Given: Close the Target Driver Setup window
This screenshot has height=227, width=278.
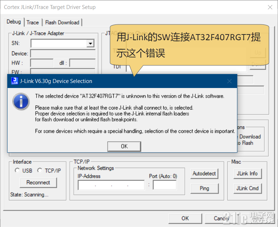Looking at the screenshot, I should (270, 7).
